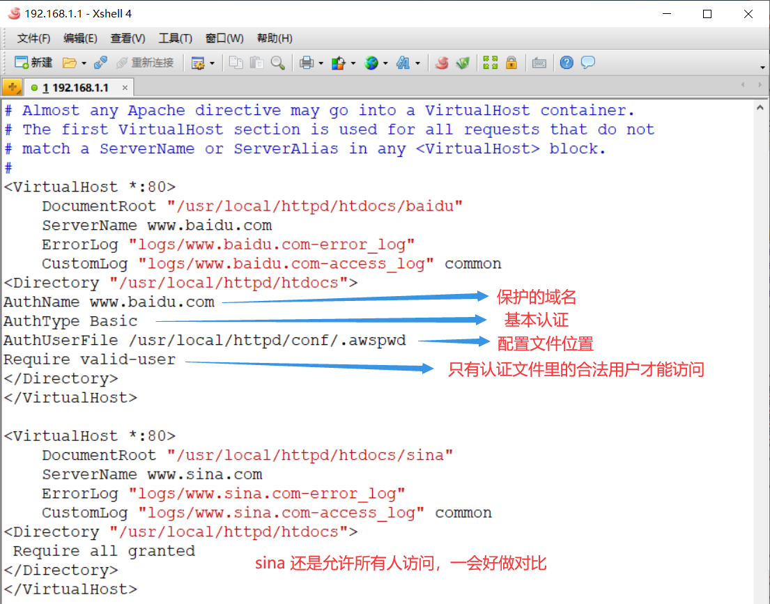Open the 文件(F) menu
The width and height of the screenshot is (770, 604).
(33, 38)
